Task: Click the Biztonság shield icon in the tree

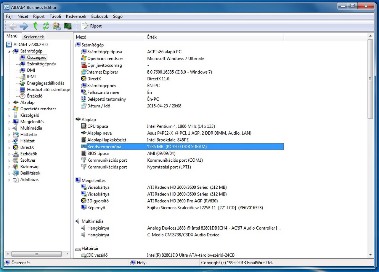Action: (x=15, y=167)
